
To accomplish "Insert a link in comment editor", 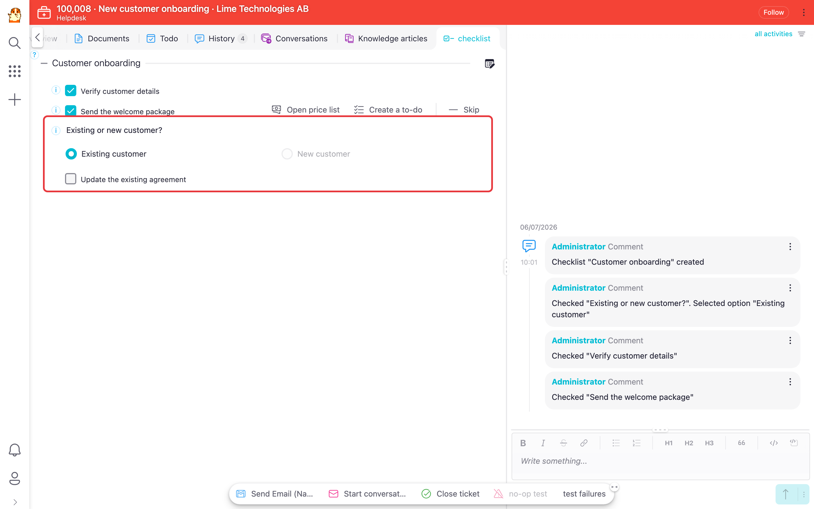I will (x=584, y=443).
